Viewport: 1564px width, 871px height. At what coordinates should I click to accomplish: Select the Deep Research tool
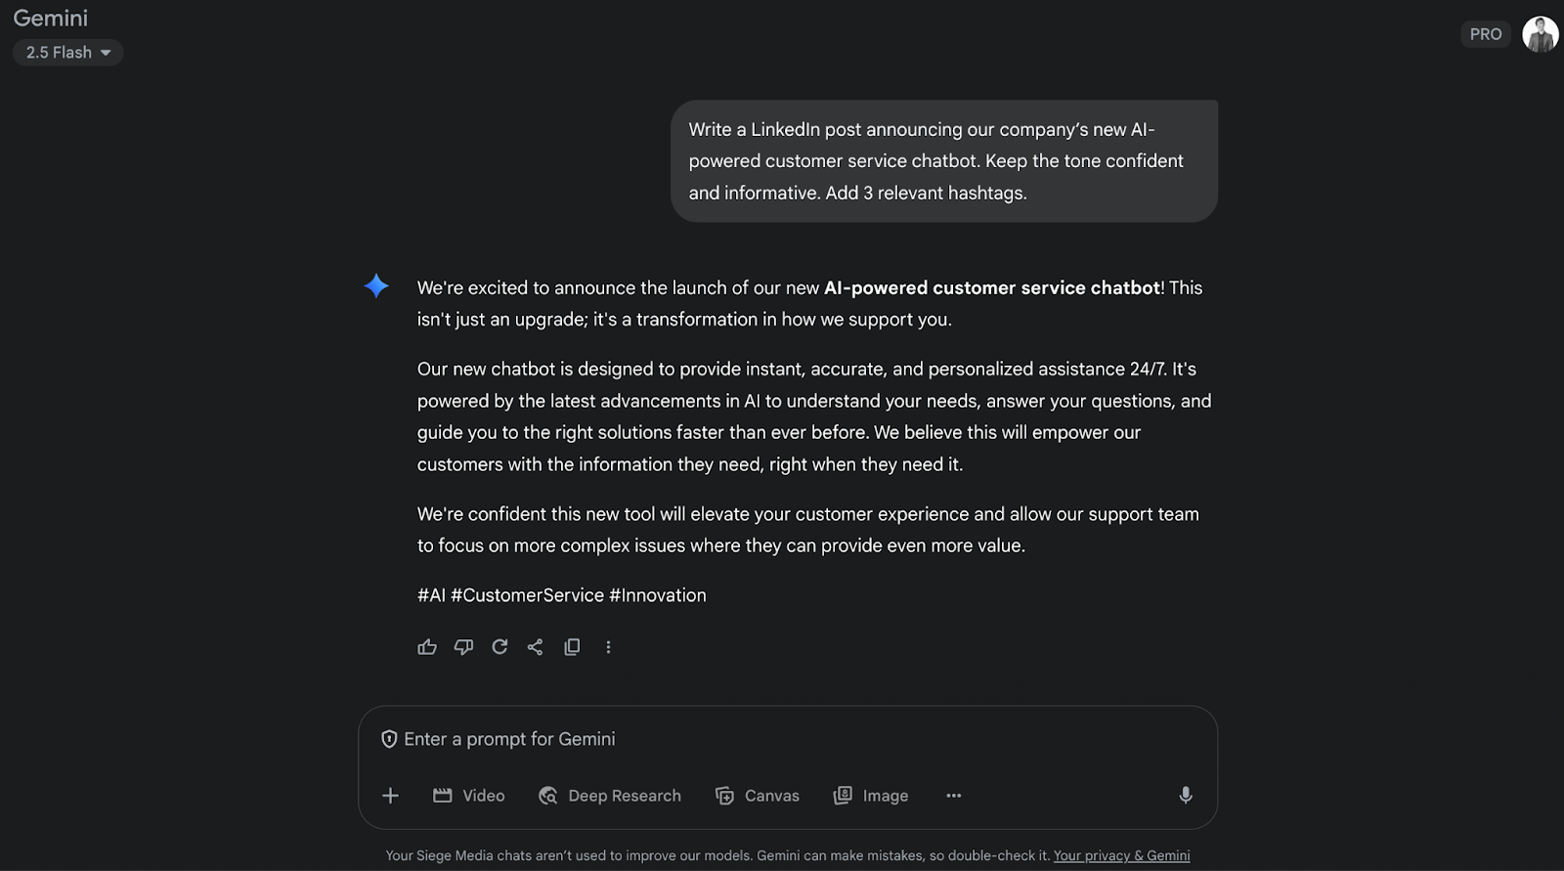coord(610,796)
